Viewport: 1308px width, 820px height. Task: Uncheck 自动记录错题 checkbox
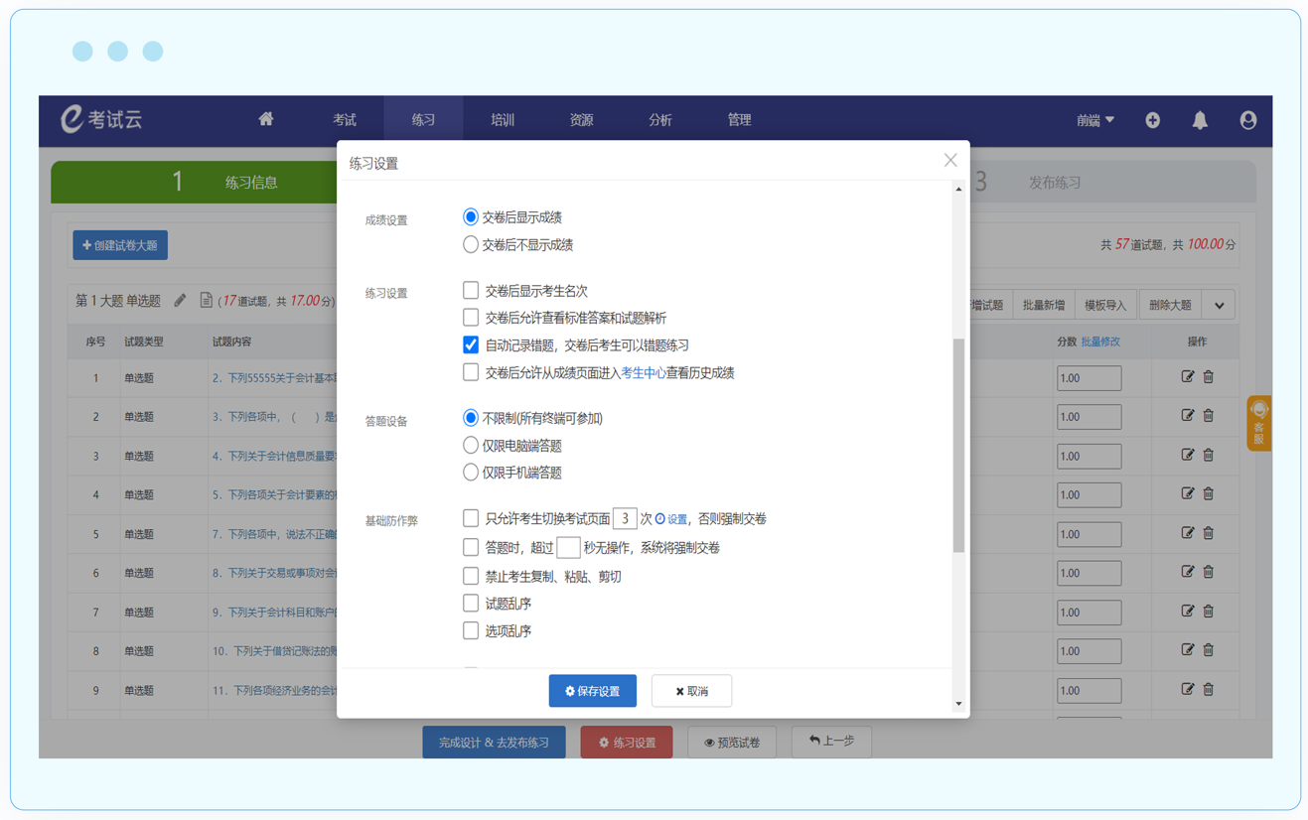471,345
